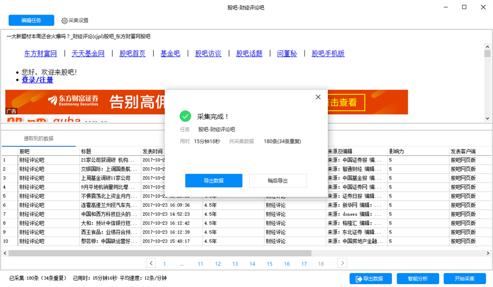Jump to page 11
This screenshot has width=493, height=287.
click(x=200, y=264)
